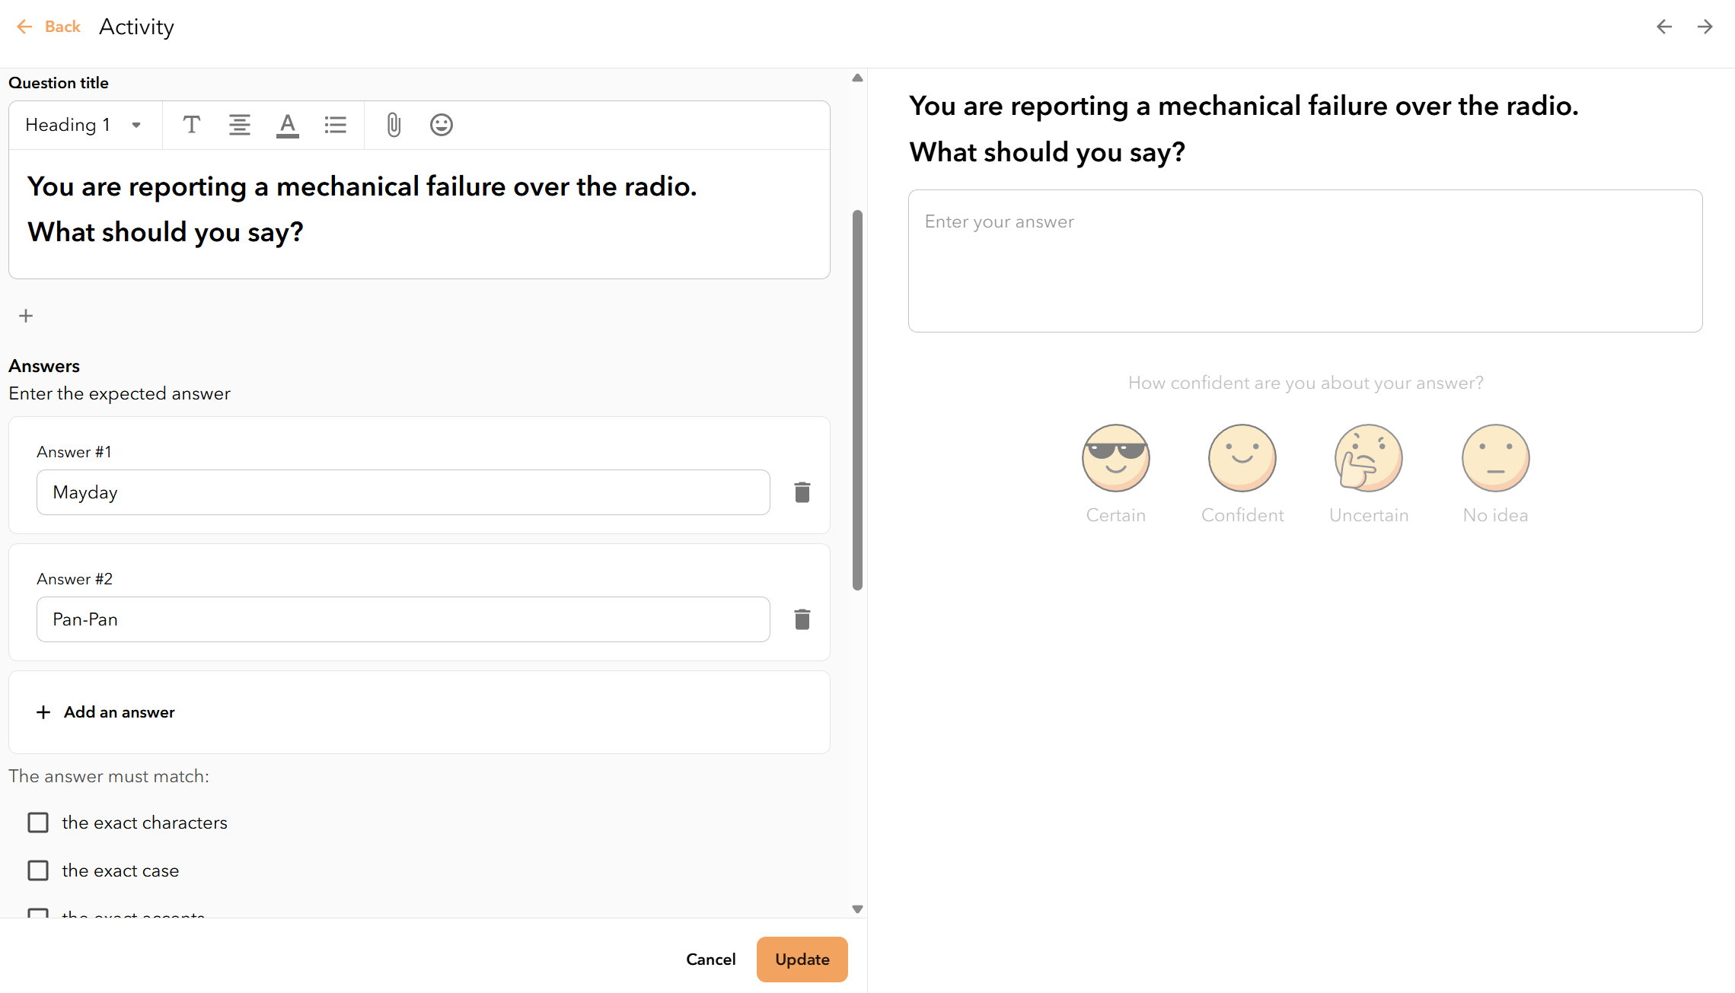Check the exact case option
The width and height of the screenshot is (1735, 993).
click(38, 870)
